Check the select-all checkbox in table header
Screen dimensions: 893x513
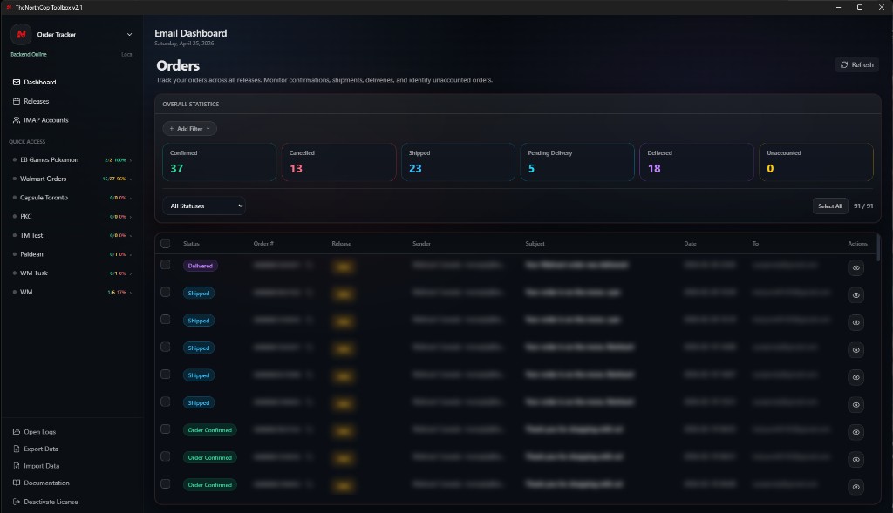pos(165,242)
